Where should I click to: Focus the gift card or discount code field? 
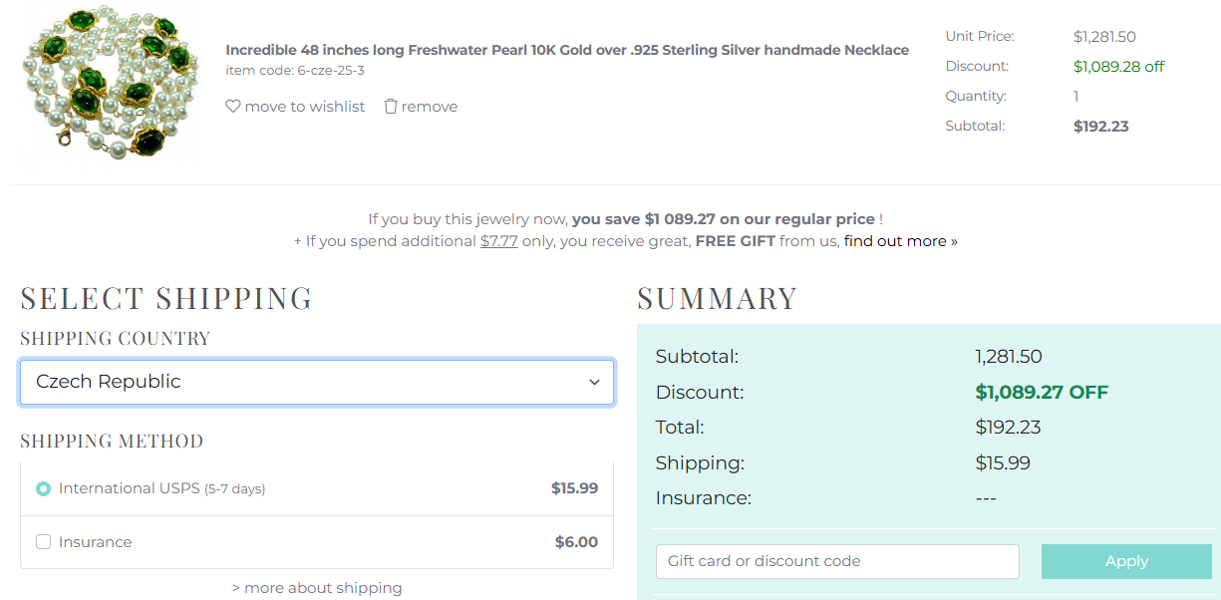click(837, 561)
